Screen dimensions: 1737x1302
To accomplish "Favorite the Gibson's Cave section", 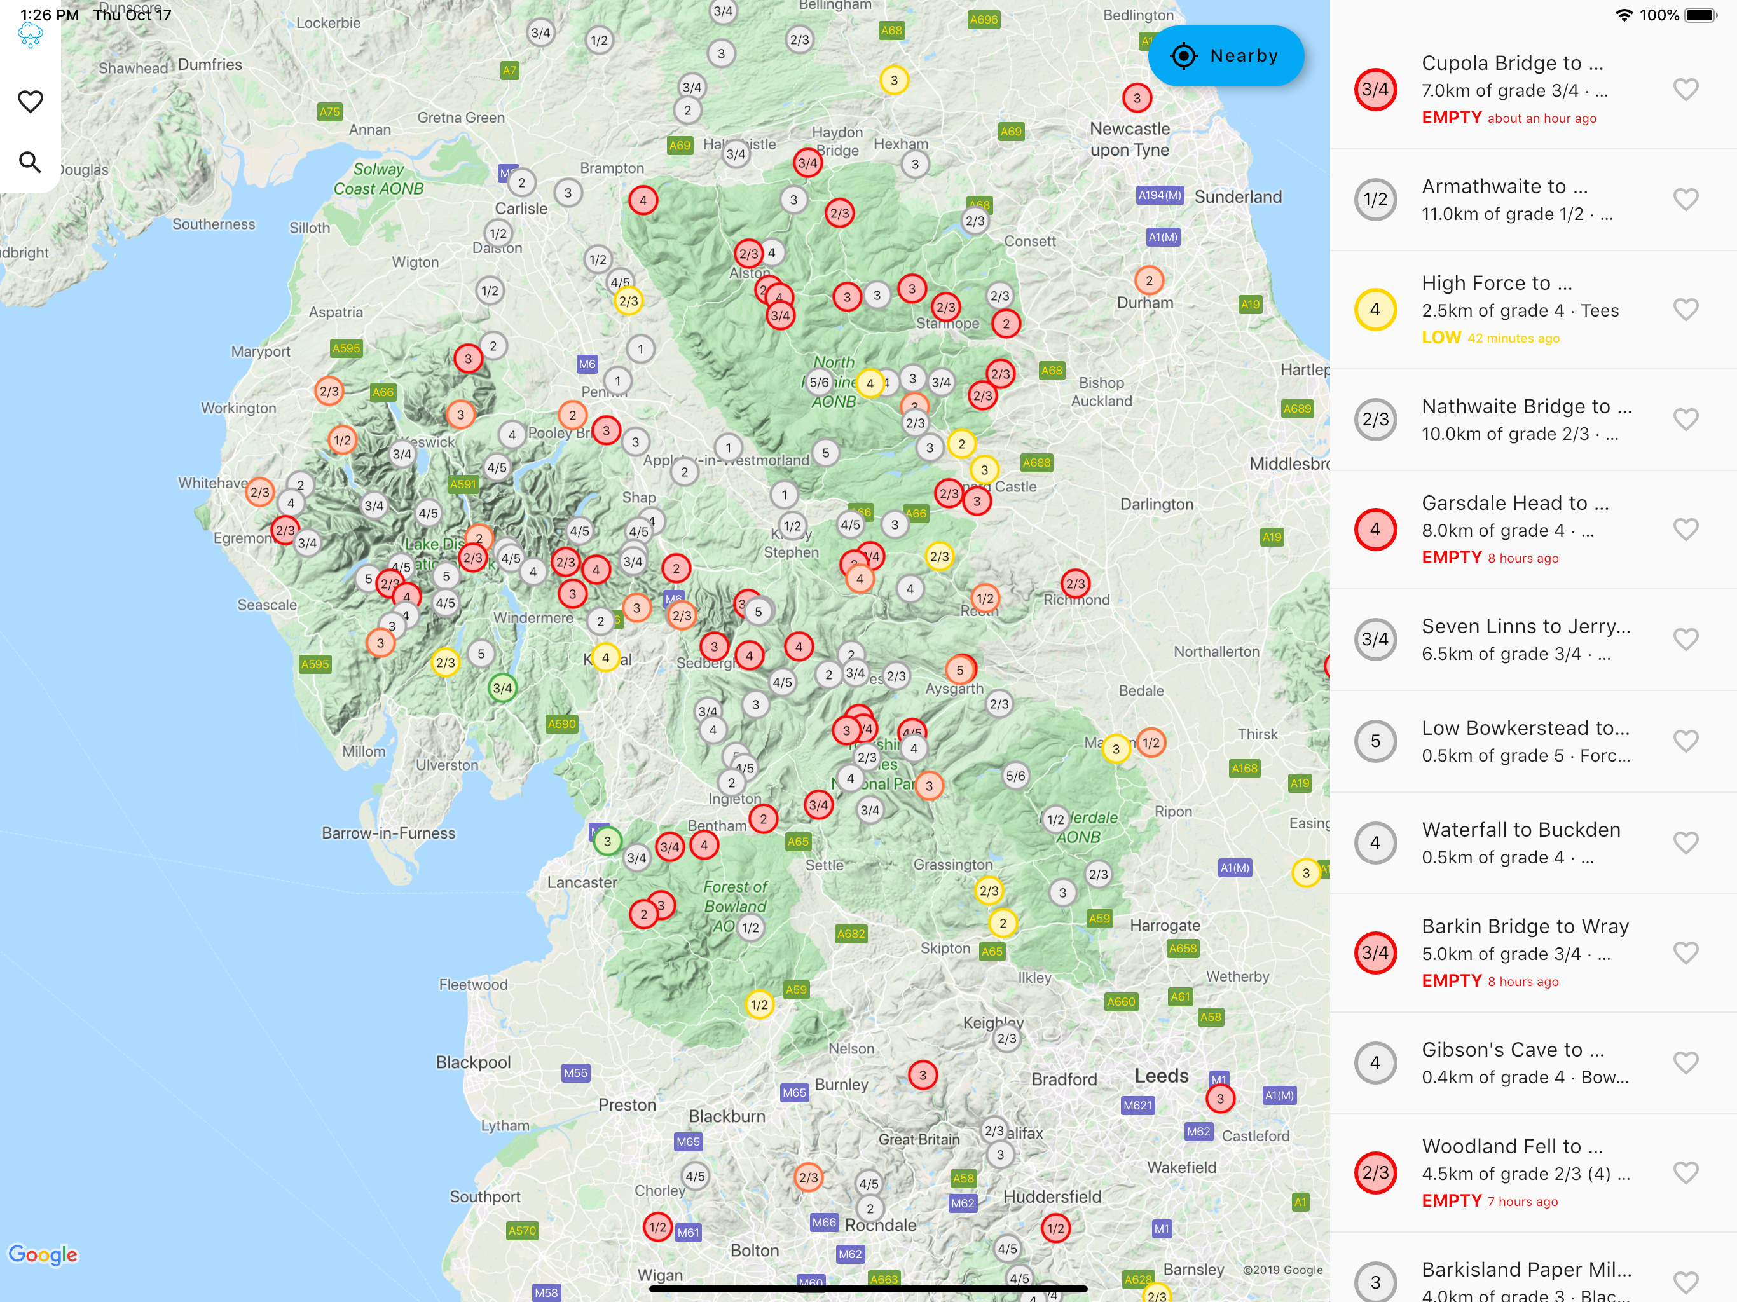I will click(x=1685, y=1062).
